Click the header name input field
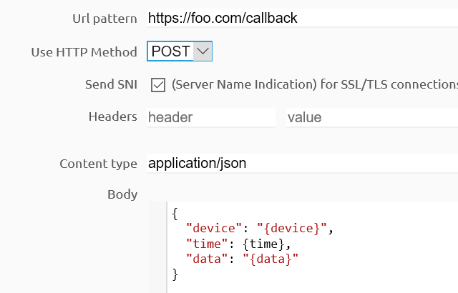 pyautogui.click(x=210, y=117)
